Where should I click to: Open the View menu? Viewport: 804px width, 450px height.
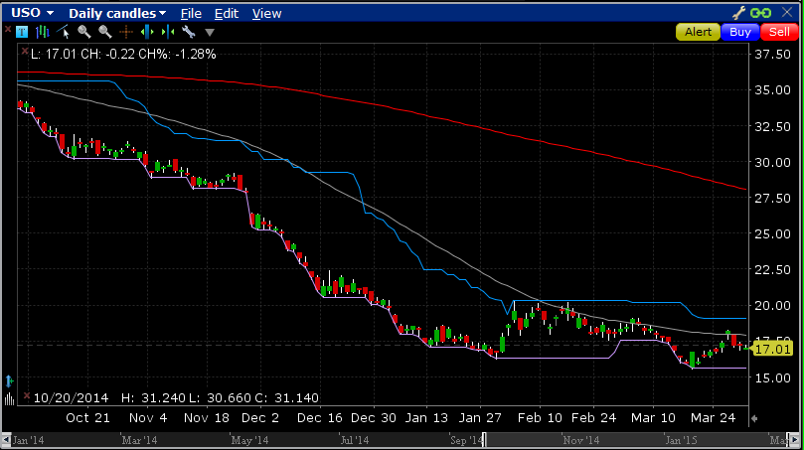266,14
